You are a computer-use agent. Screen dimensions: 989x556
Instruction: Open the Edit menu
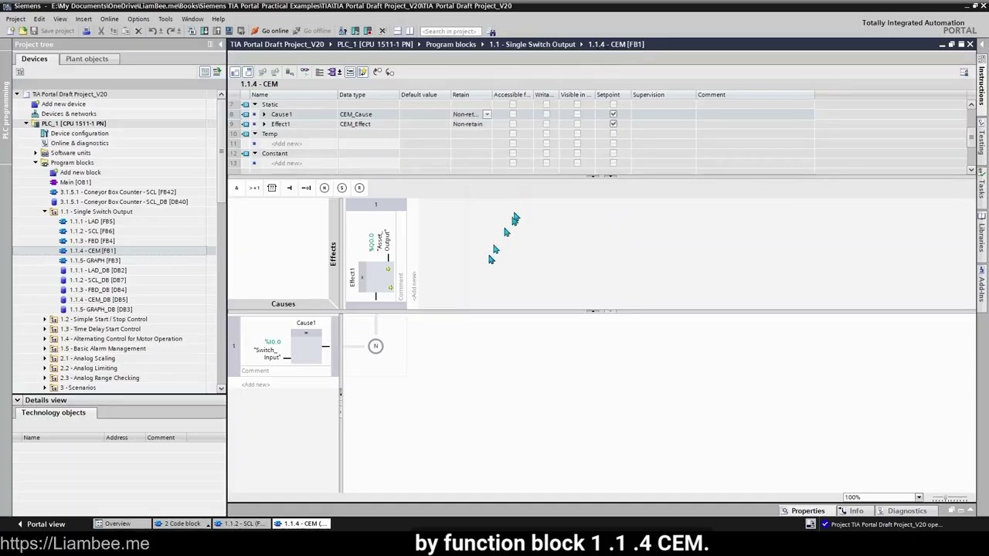(39, 19)
